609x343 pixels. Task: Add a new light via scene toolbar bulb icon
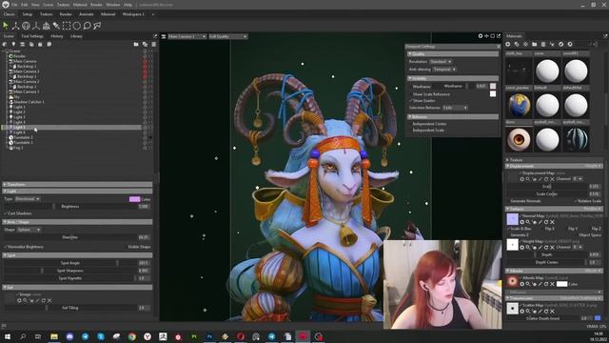point(13,45)
